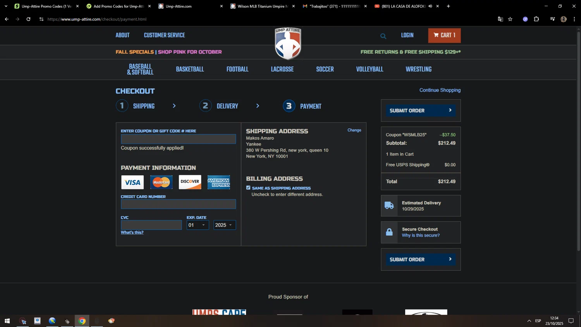The width and height of the screenshot is (581, 327).
Task: Select the MasterCard card icon
Action: coord(161,182)
